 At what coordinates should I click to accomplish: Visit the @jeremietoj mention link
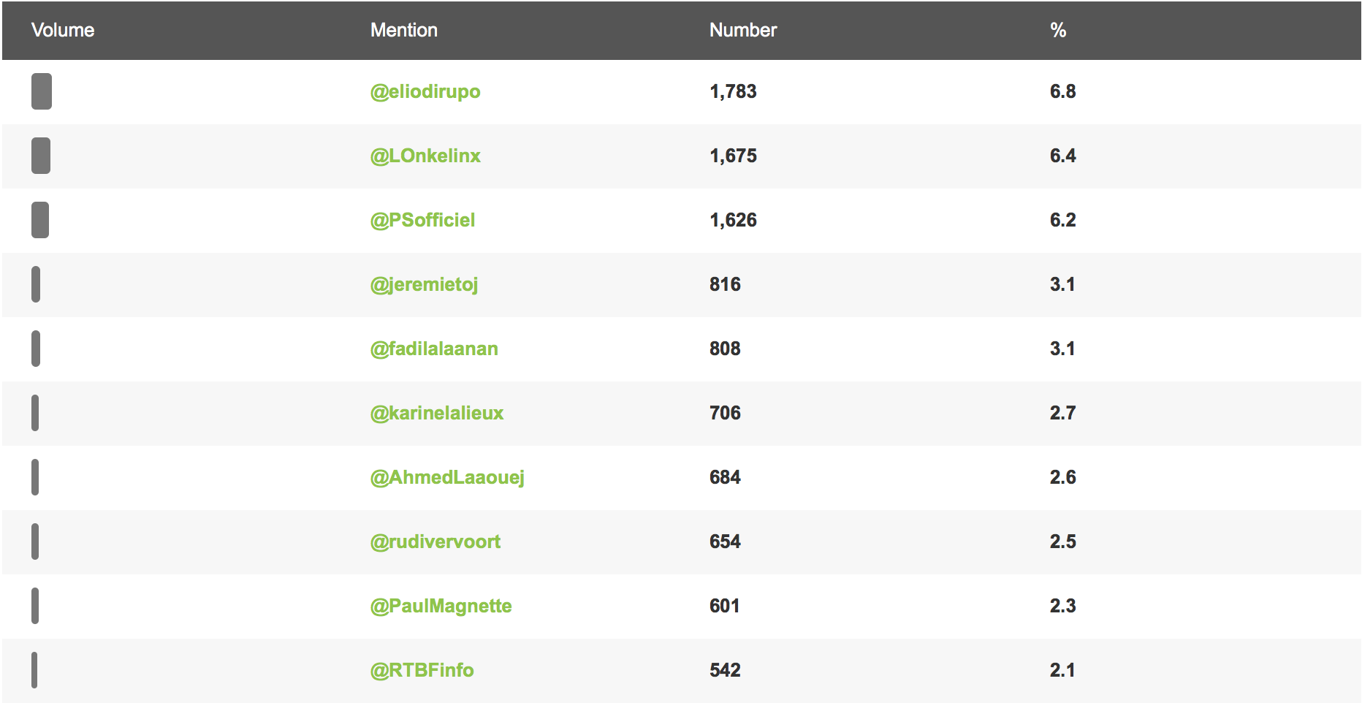click(x=424, y=284)
